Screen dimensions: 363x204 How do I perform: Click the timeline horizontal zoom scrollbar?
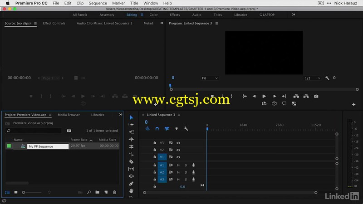click(x=230, y=192)
